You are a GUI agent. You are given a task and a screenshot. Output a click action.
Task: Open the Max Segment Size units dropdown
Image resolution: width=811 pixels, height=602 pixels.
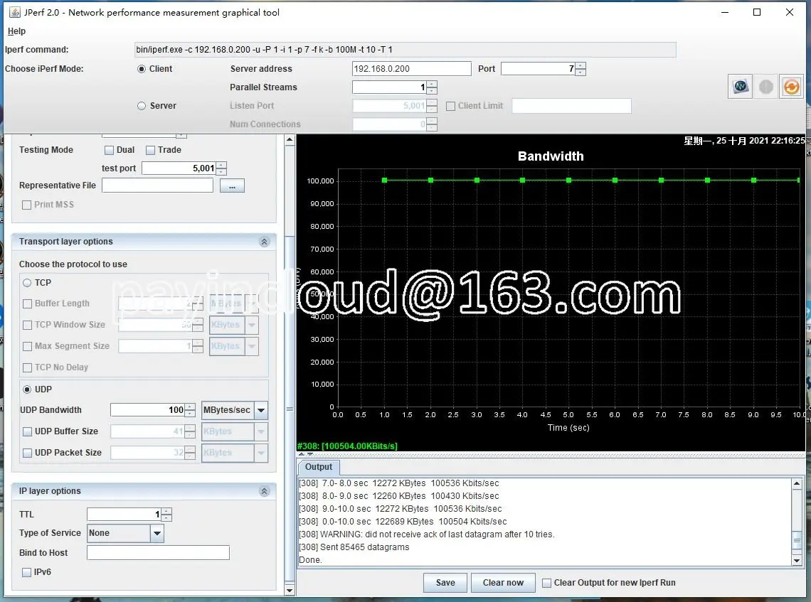pos(252,346)
